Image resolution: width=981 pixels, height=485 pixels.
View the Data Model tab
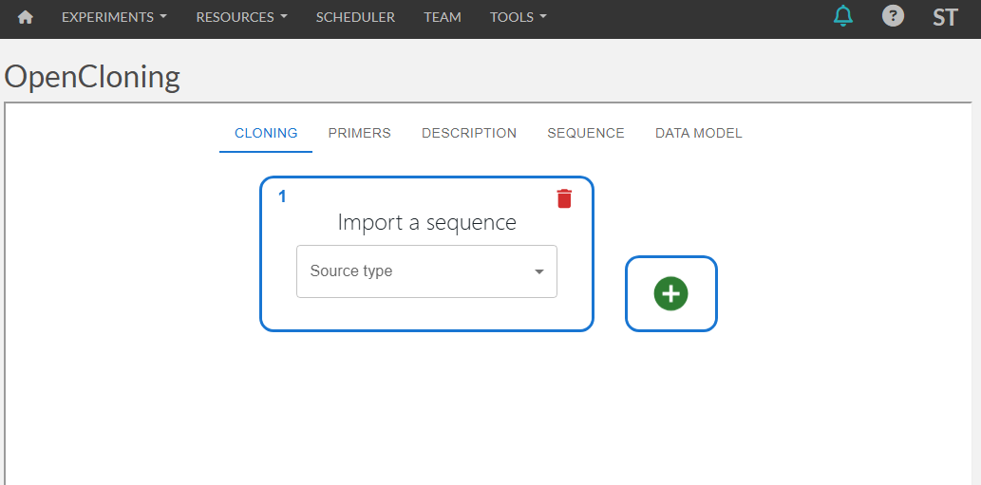pyautogui.click(x=698, y=133)
